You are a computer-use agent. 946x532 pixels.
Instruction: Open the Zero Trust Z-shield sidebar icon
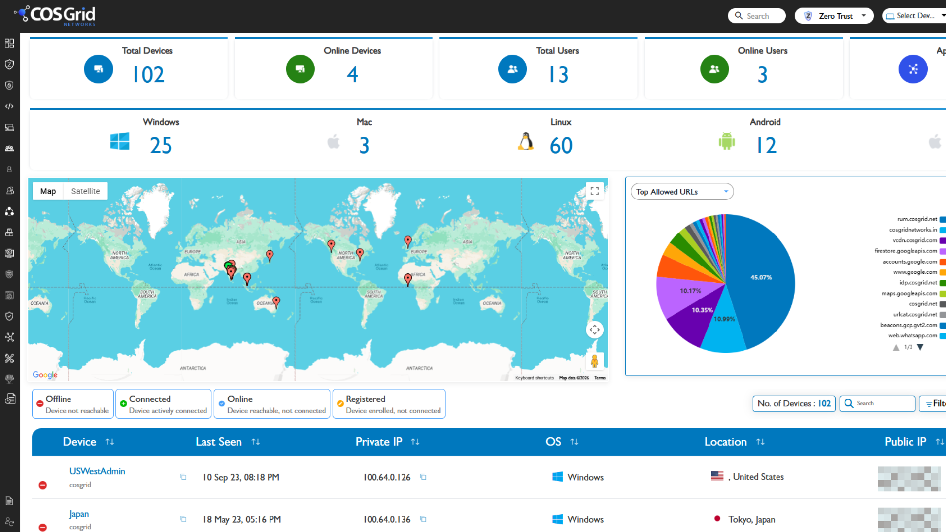9,64
